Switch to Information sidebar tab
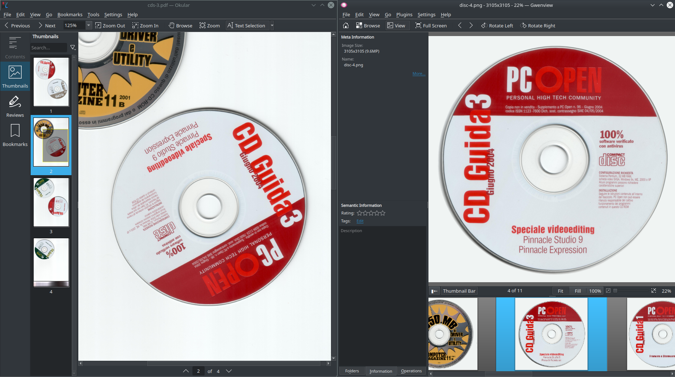Screen dimensions: 675x377 (x=381, y=371)
